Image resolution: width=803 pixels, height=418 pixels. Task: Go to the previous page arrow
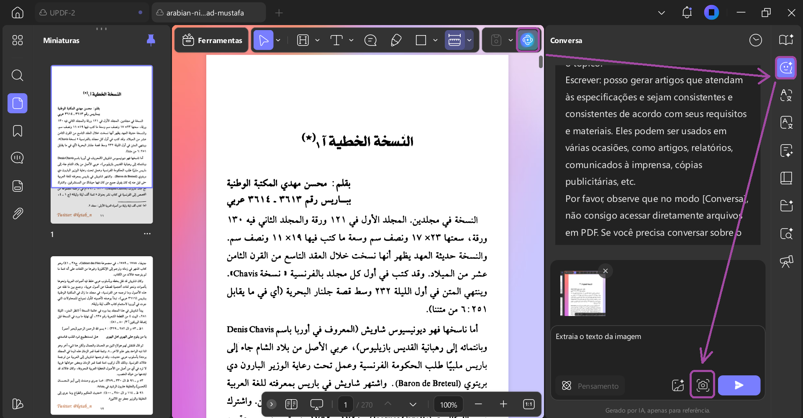coord(388,404)
